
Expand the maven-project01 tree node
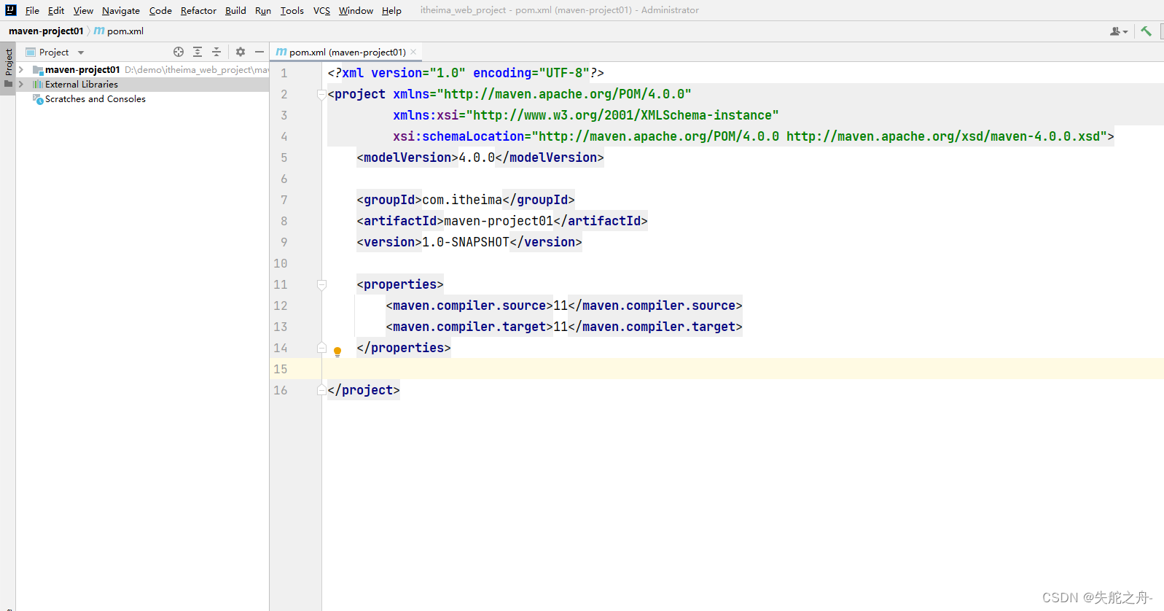click(21, 70)
